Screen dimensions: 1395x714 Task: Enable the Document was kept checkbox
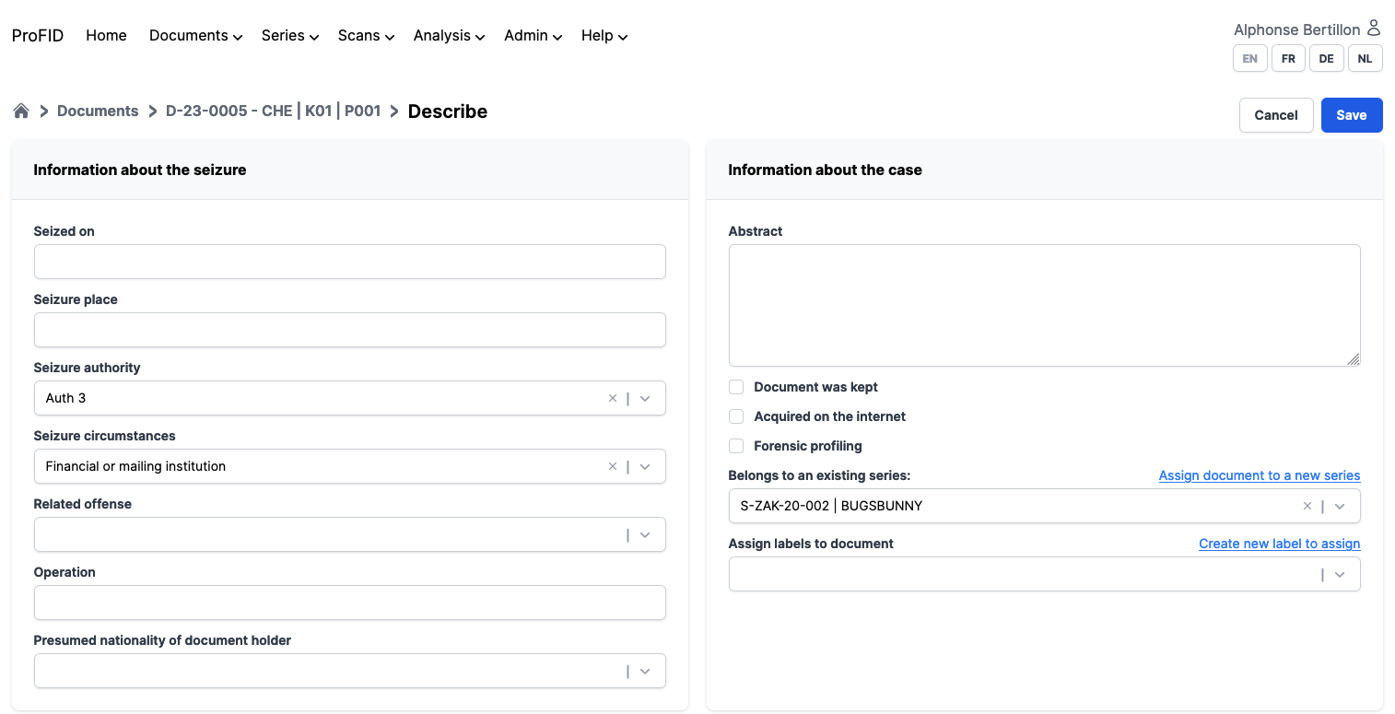[736, 387]
